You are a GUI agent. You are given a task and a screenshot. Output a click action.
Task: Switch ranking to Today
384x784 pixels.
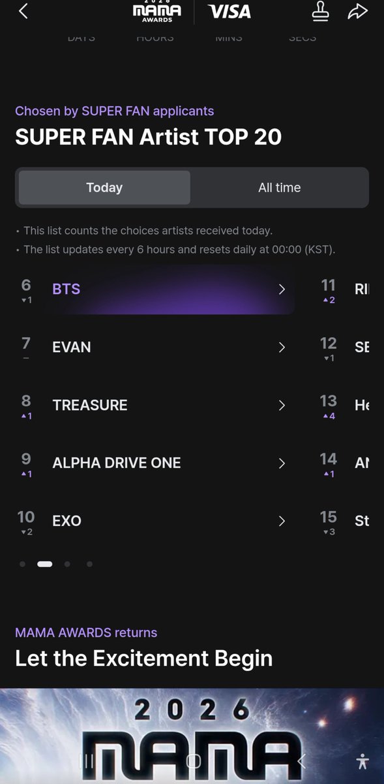(x=104, y=188)
